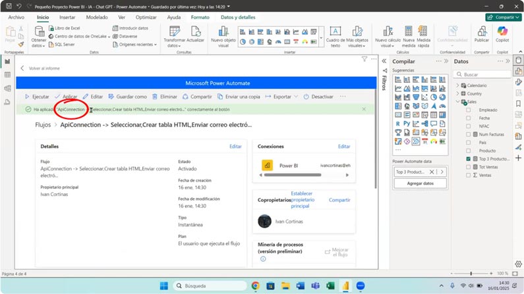This screenshot has width=524, height=294.
Task: Open the Copilot ribbon button
Action: click(x=502, y=36)
